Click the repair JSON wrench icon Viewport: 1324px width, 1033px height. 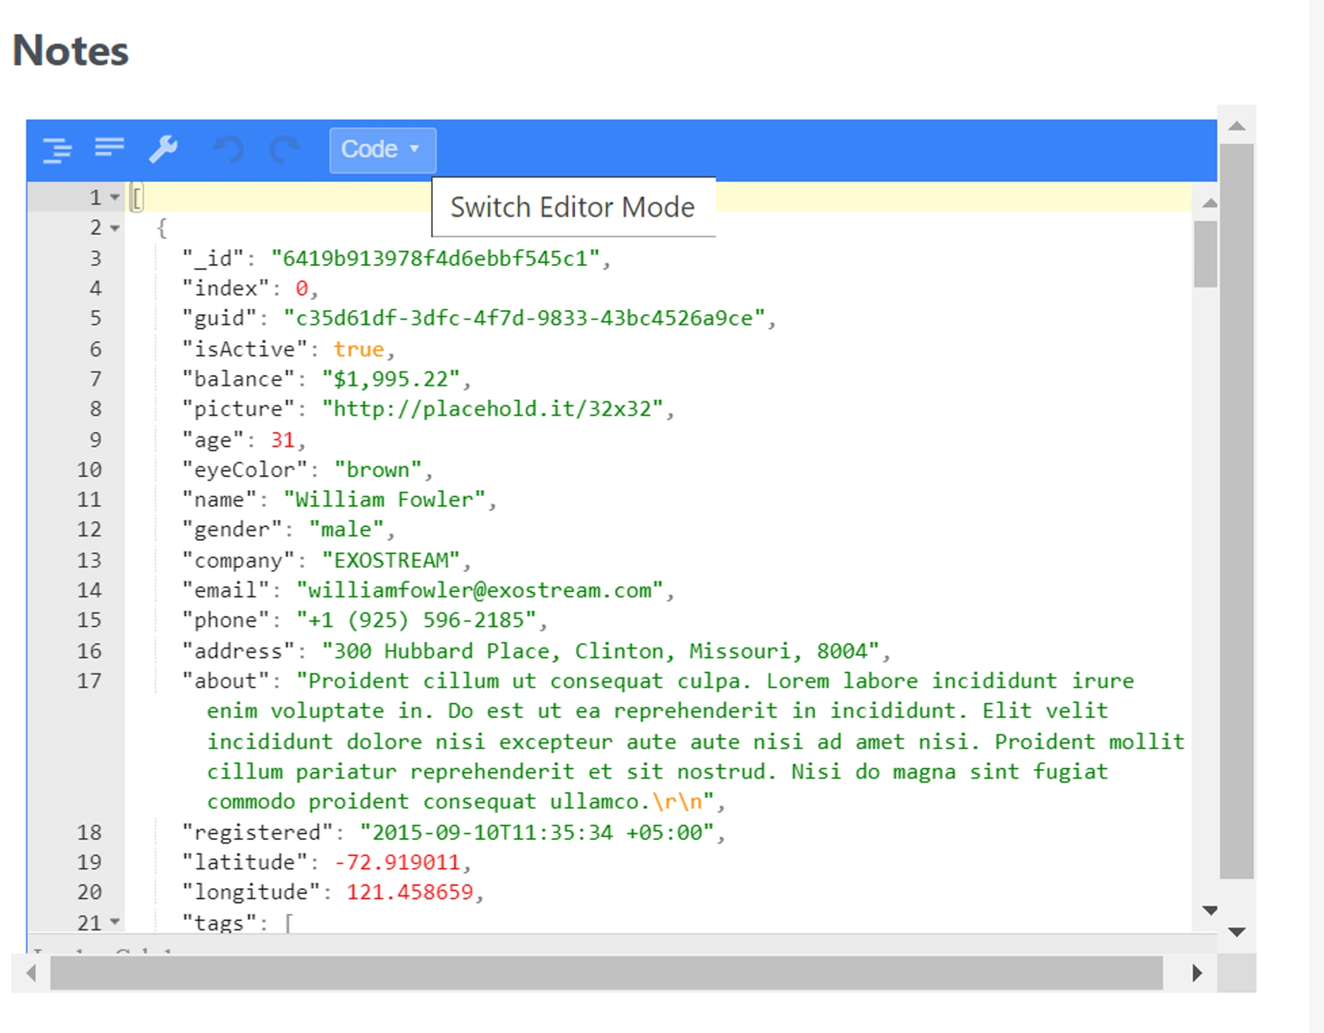pos(163,149)
